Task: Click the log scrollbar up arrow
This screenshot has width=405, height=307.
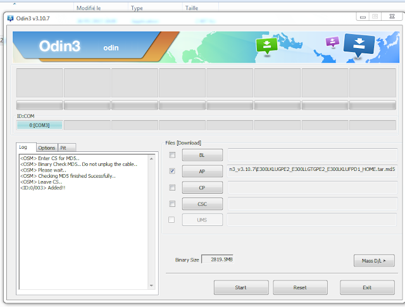Action: [151, 159]
